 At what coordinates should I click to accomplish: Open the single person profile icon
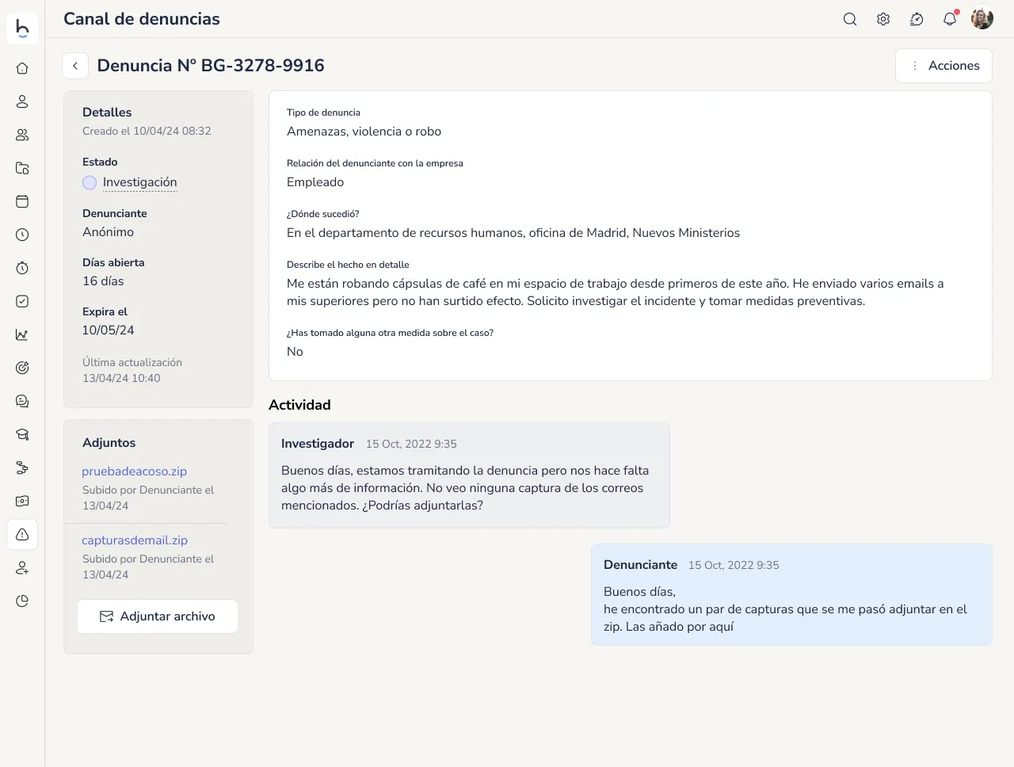22,101
